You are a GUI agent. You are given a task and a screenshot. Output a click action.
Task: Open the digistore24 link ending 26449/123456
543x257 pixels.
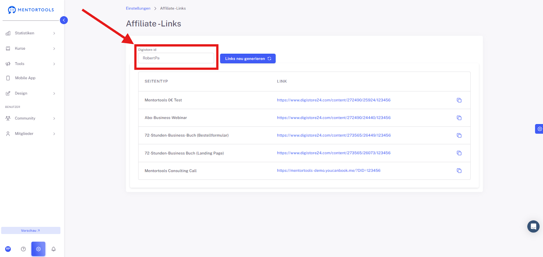(x=334, y=135)
